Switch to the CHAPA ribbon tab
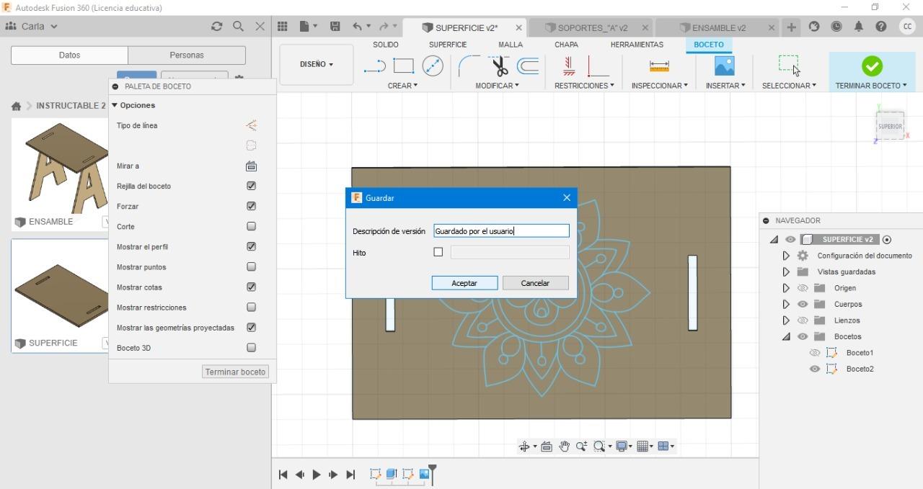 [566, 45]
